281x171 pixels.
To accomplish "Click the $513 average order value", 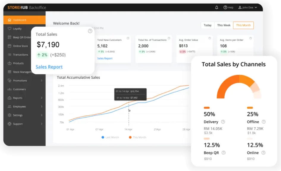I will 183,46.
